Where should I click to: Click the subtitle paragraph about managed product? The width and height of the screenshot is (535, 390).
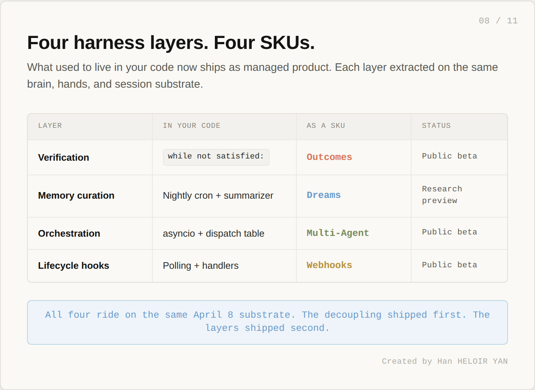coord(262,76)
